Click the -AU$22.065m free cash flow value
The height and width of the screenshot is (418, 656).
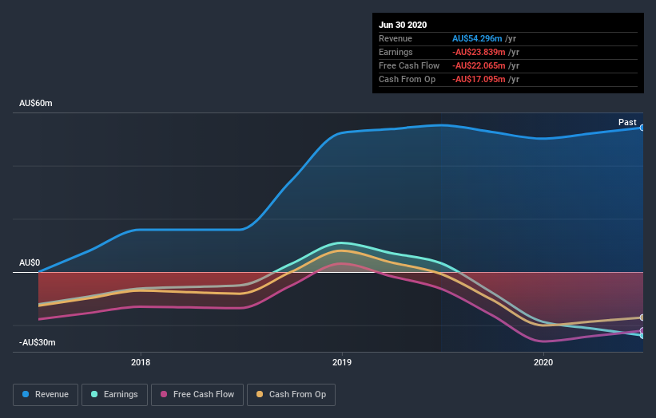479,65
